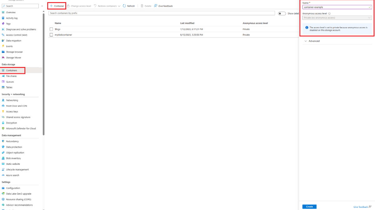
Task: Open the myblobcontainer container name
Action: pyautogui.click(x=63, y=35)
